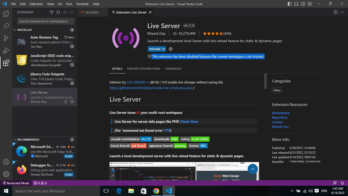Open the vscode-live-server-plus-plus GitHub URL
The height and width of the screenshot is (196, 348).
(151, 88)
